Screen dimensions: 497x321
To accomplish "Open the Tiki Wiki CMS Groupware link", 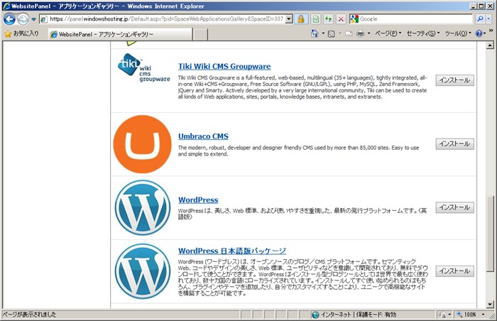I will pyautogui.click(x=224, y=66).
